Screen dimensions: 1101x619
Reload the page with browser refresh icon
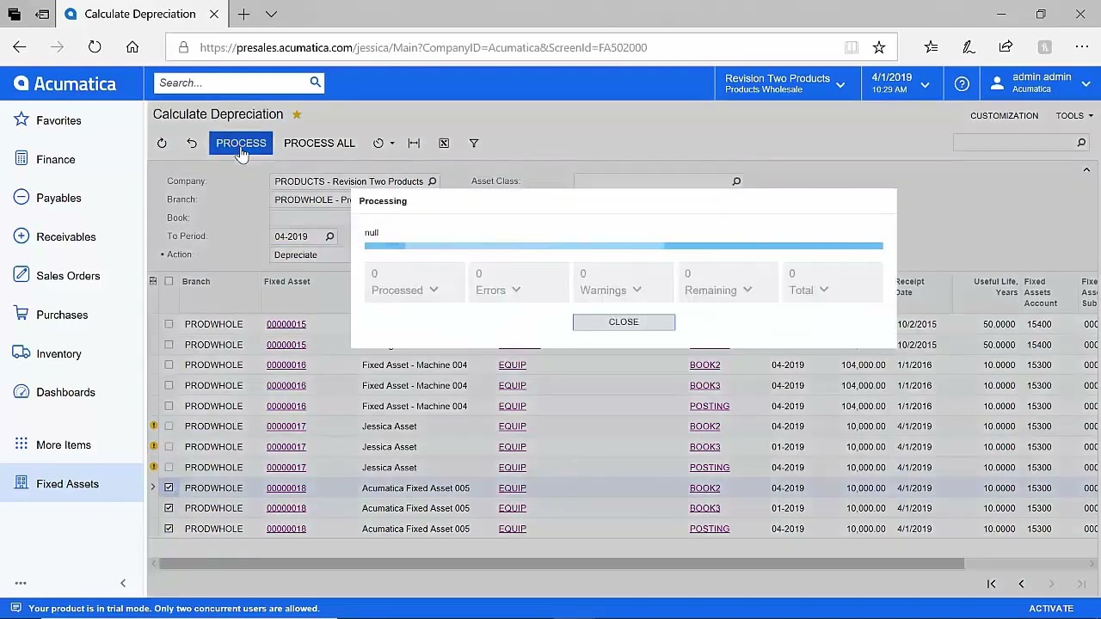(x=95, y=47)
